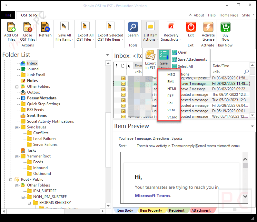Select the Junk Email folder

coord(36,75)
